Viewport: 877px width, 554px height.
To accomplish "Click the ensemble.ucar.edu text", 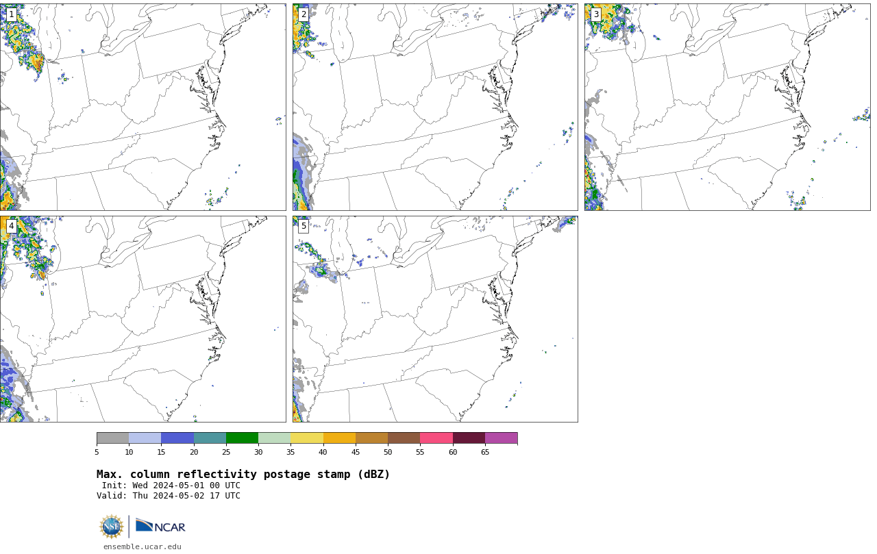I will click(143, 546).
